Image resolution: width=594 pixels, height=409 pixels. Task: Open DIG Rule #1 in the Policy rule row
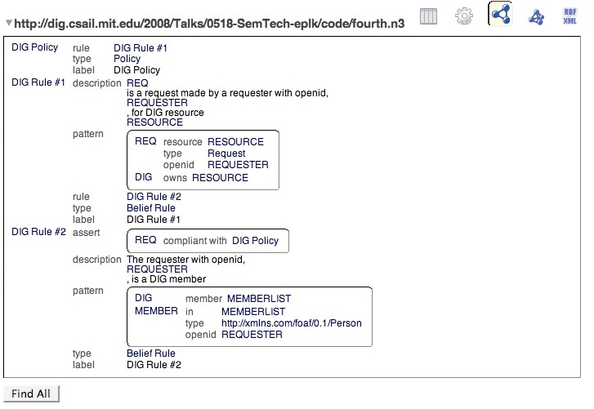(141, 48)
